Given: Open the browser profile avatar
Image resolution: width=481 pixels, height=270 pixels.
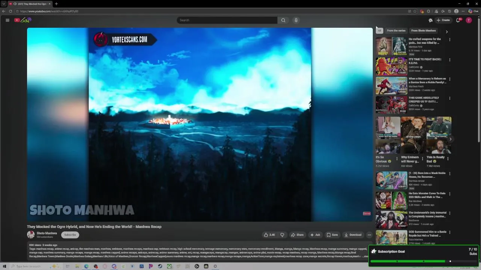Looking at the screenshot, I should pyautogui.click(x=456, y=11).
